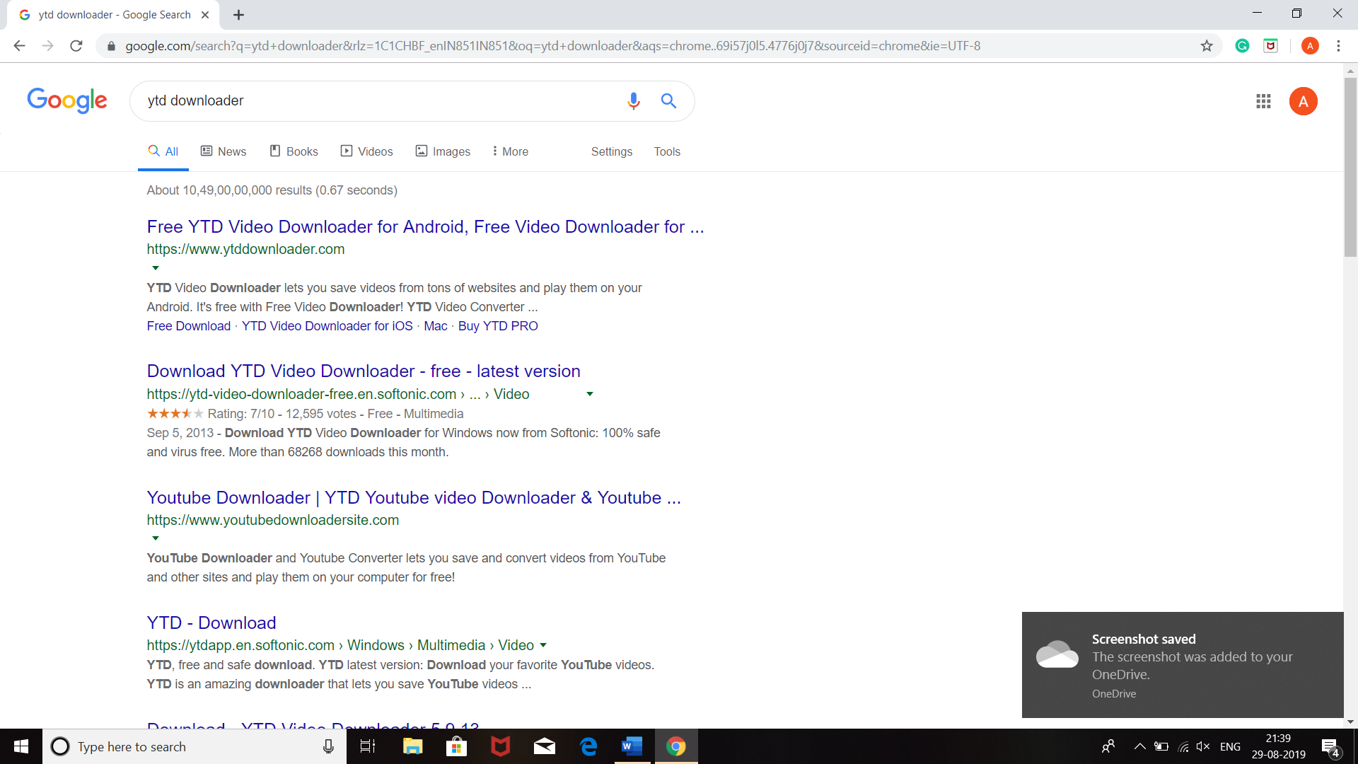Screen dimensions: 1358x764
Task: Start the search using the magnifier icon
Action: 668,101
